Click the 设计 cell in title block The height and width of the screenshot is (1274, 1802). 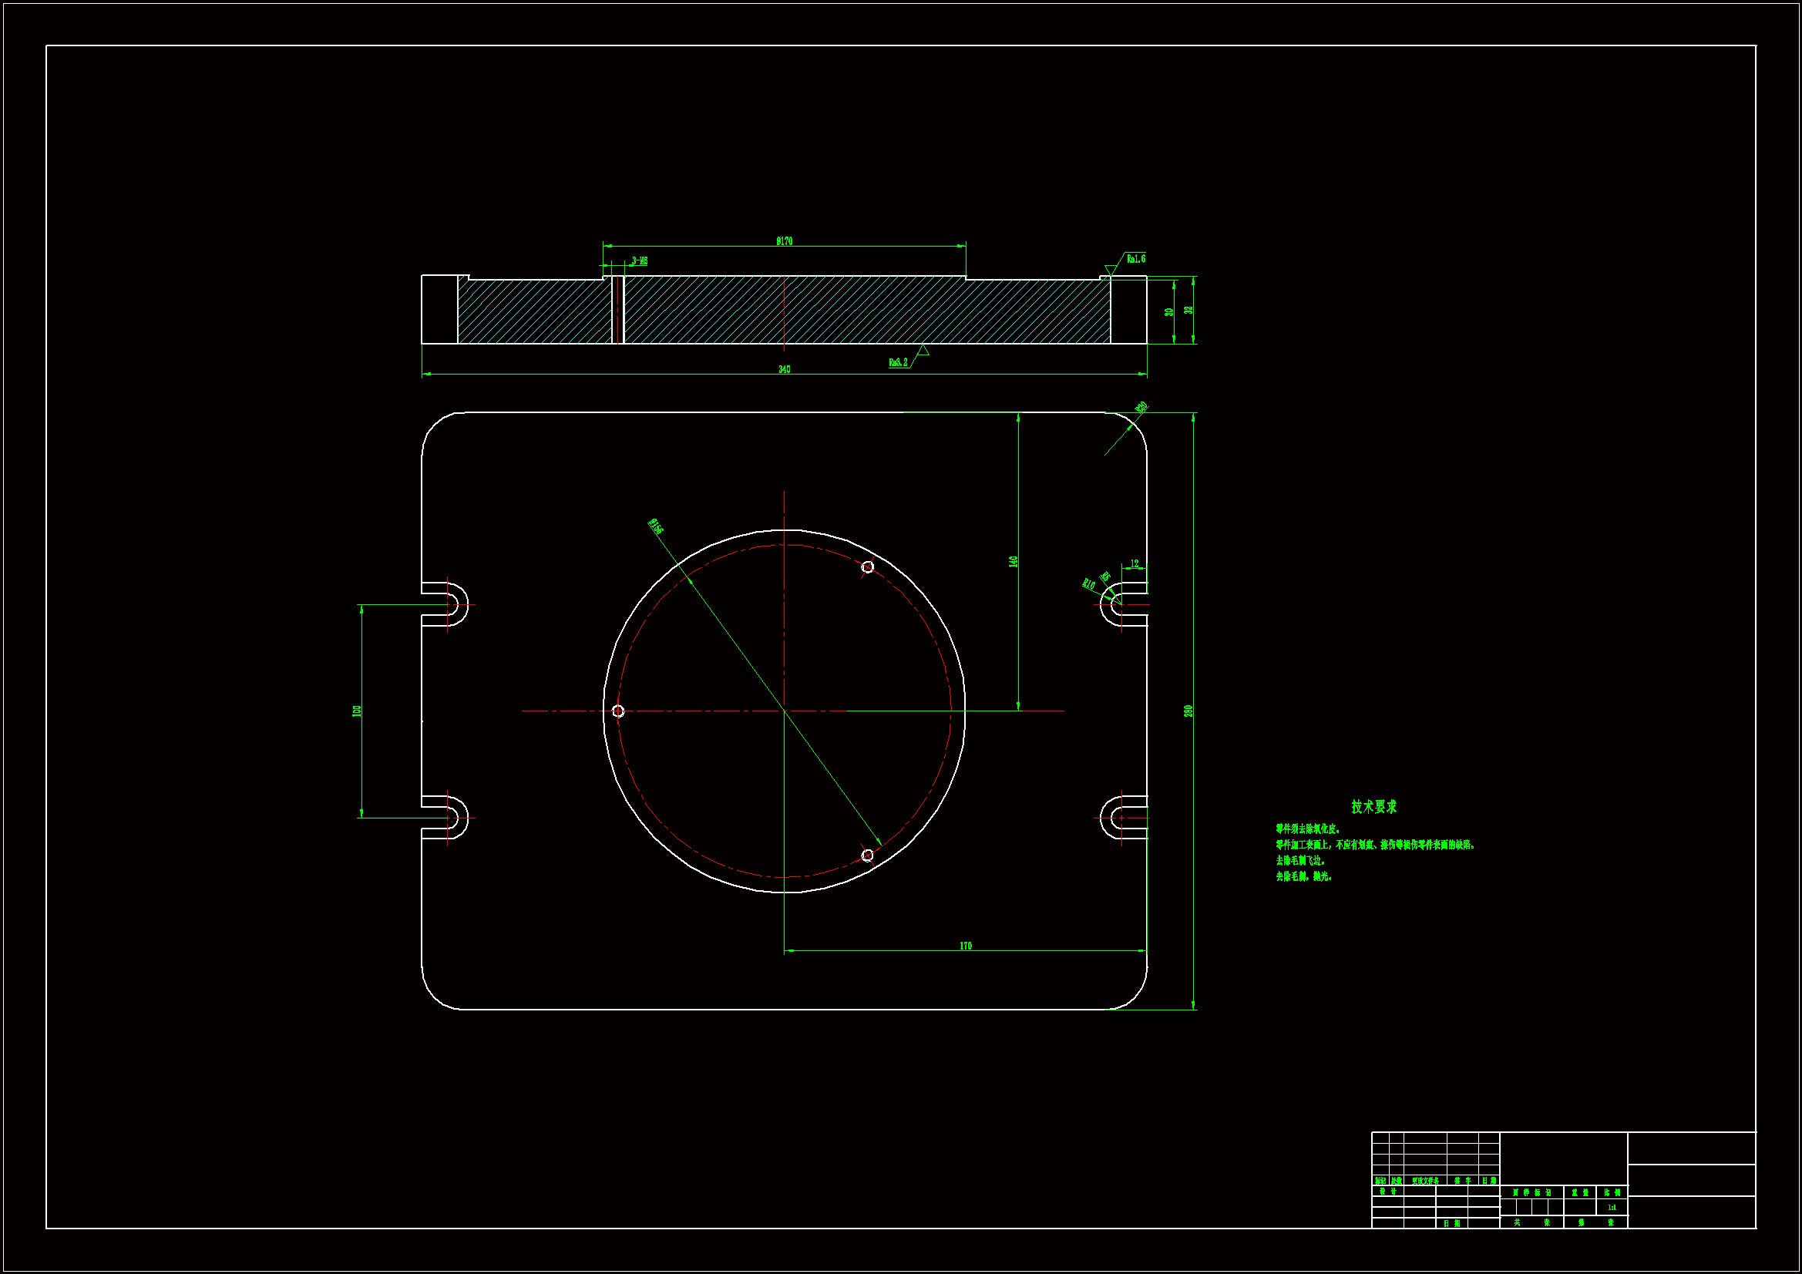point(1387,1192)
